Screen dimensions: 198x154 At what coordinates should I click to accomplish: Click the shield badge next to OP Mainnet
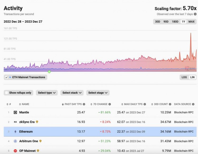click(38, 151)
